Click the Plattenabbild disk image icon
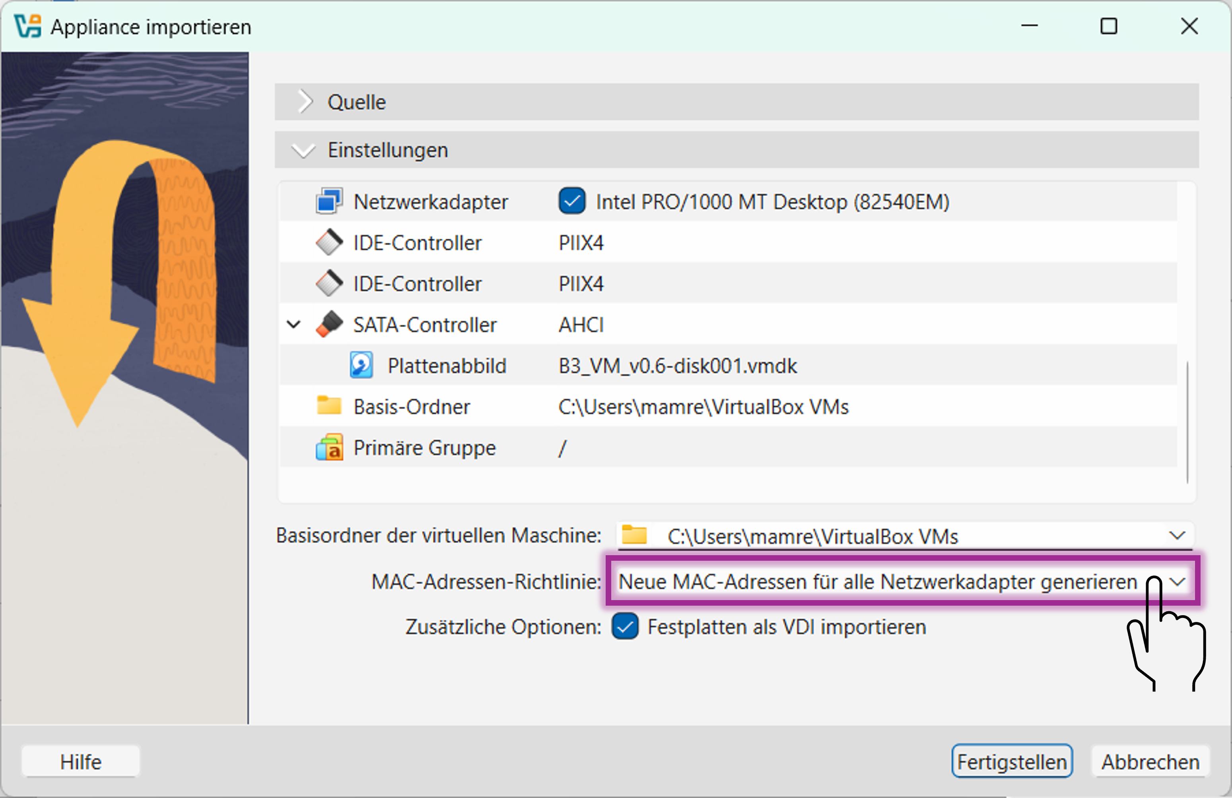 (361, 366)
